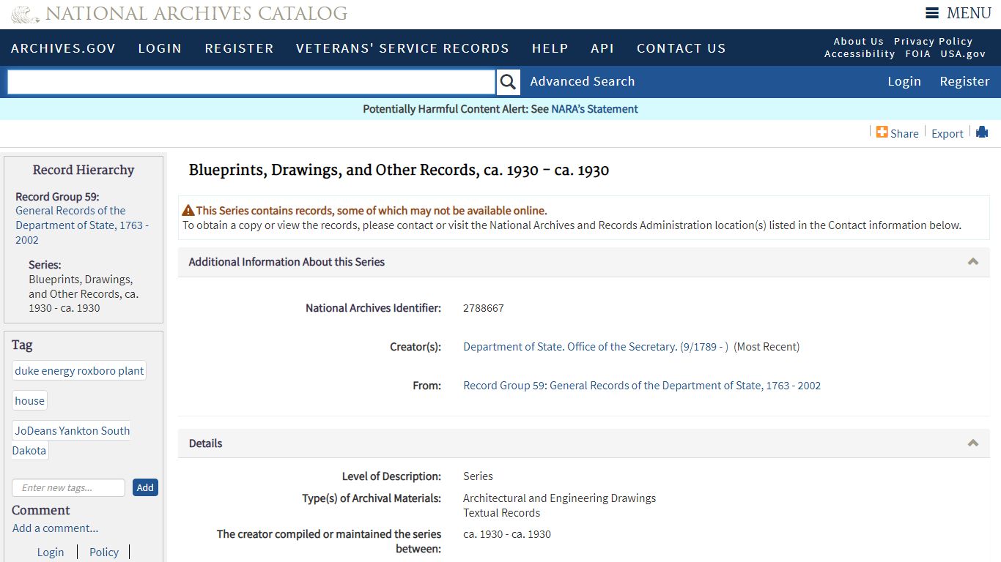Open General Records link in Record Hierarchy
Image resolution: width=1001 pixels, height=562 pixels.
[82, 225]
